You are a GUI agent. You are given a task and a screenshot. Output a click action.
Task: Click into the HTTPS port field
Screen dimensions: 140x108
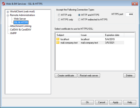click(x=129, y=14)
